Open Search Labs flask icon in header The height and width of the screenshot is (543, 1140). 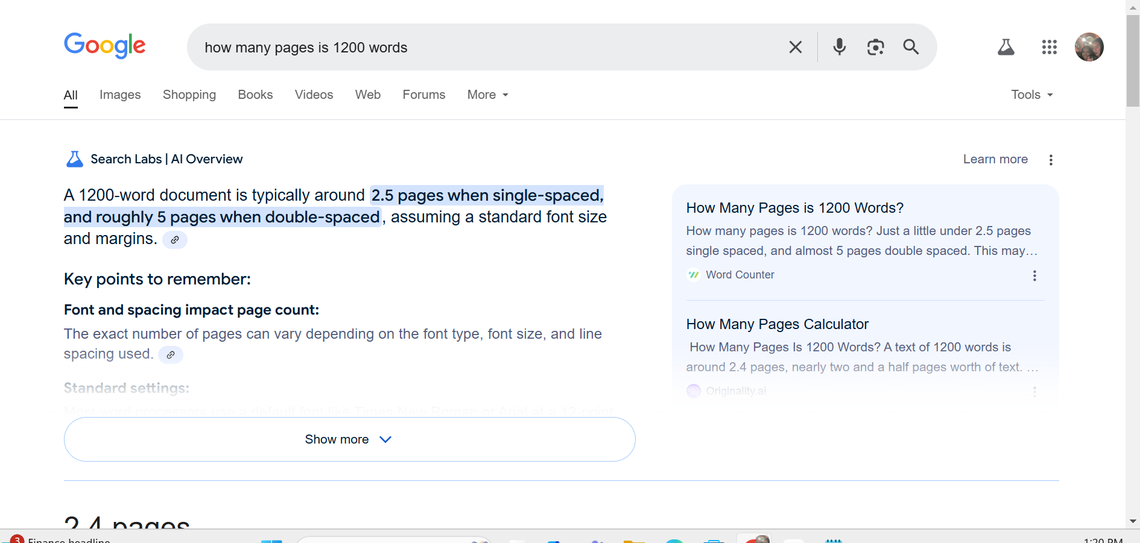point(1006,47)
